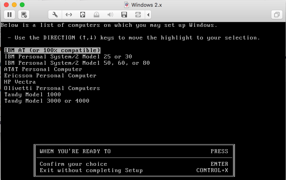The width and height of the screenshot is (286, 180).
Task: Collapse the device toolbar arrow
Action: [148, 15]
